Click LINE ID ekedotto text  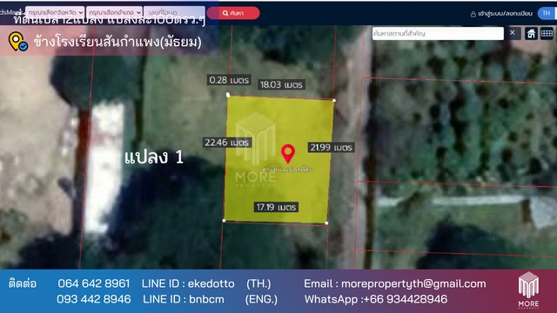click(188, 283)
